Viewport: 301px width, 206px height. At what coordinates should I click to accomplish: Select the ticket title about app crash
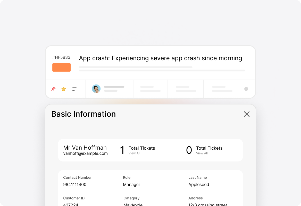[x=161, y=58]
